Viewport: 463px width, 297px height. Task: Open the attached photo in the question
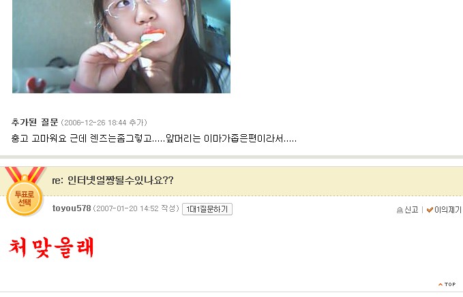[121, 46]
